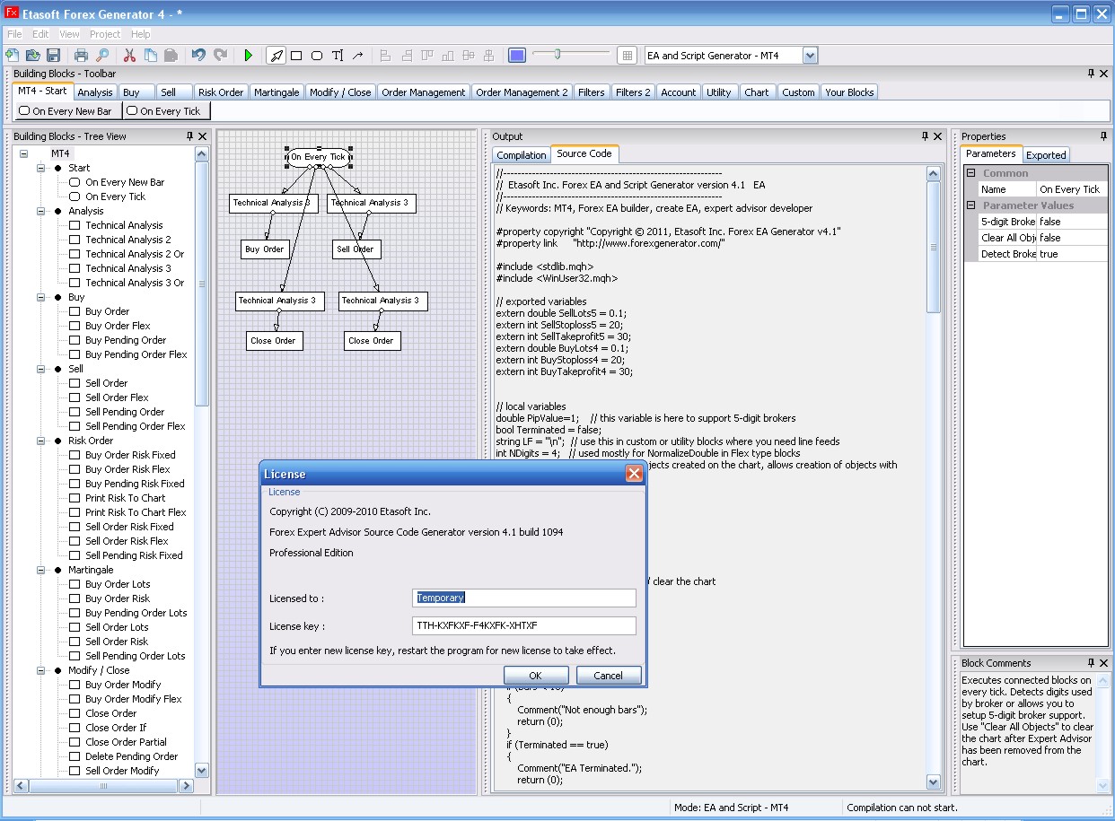Image resolution: width=1115 pixels, height=821 pixels.
Task: Click the License key input field
Action: click(x=524, y=625)
